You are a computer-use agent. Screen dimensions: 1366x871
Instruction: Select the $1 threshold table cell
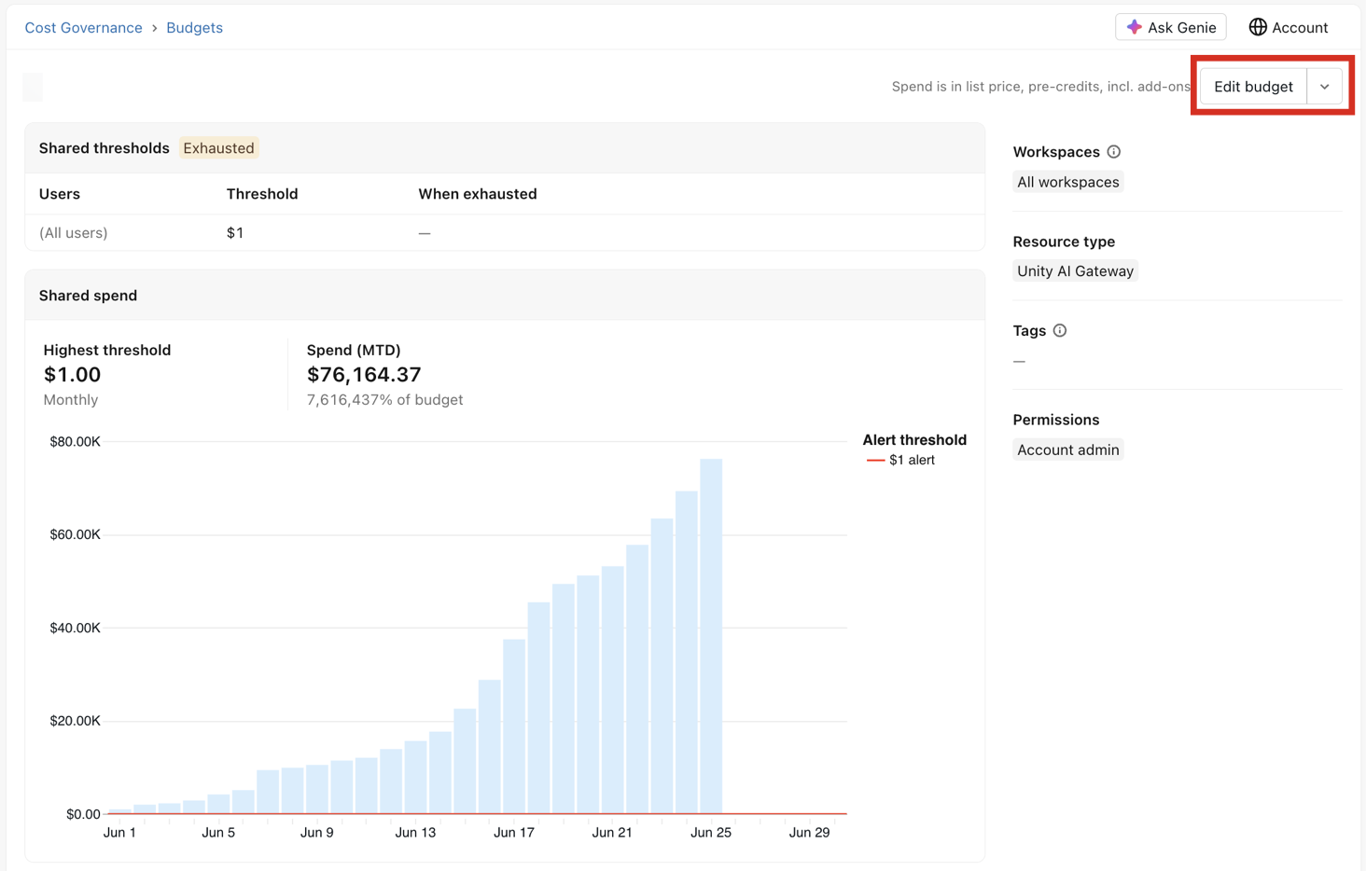tap(235, 233)
